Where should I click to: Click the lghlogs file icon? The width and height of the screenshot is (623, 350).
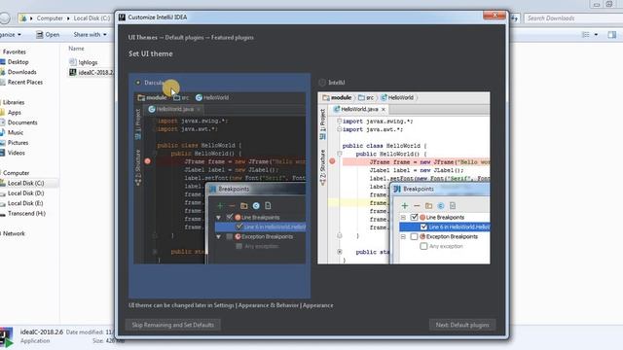click(73, 62)
